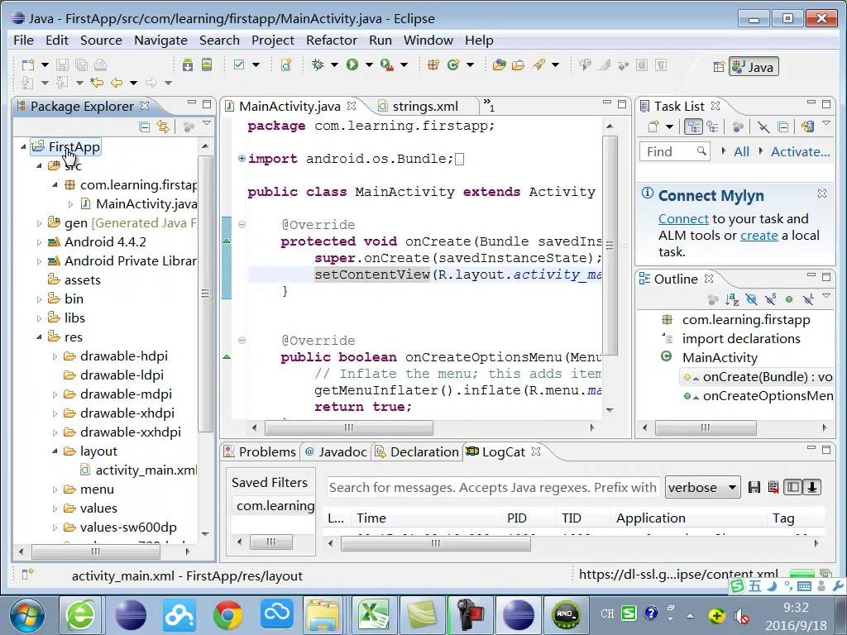The height and width of the screenshot is (635, 847).
Task: Switch to the Problems tab
Action: (x=261, y=452)
